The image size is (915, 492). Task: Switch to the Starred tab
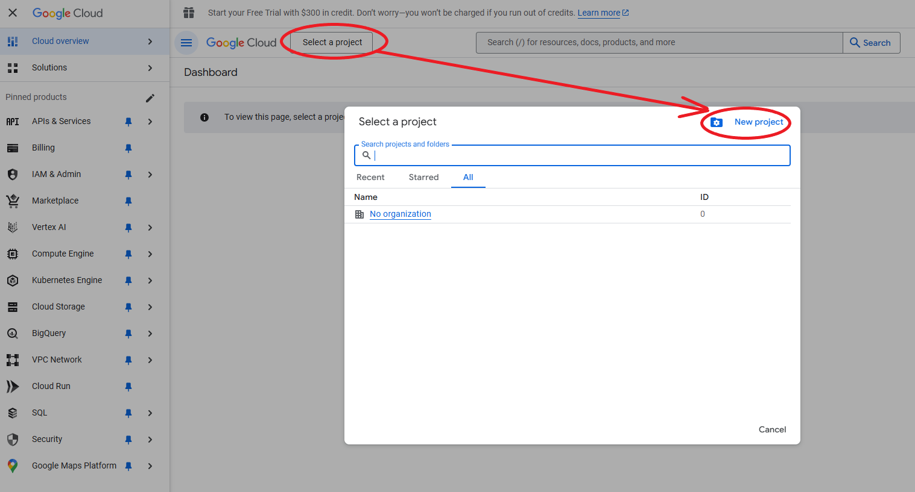[x=424, y=177]
